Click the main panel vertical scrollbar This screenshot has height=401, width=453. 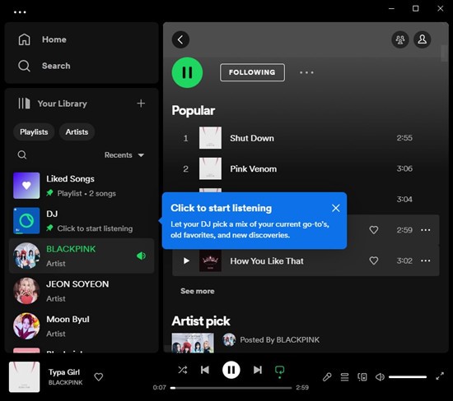point(444,53)
